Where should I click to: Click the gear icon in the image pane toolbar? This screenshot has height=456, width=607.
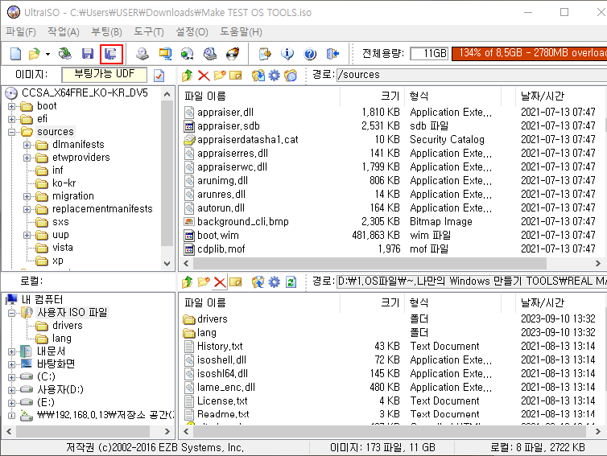(274, 75)
